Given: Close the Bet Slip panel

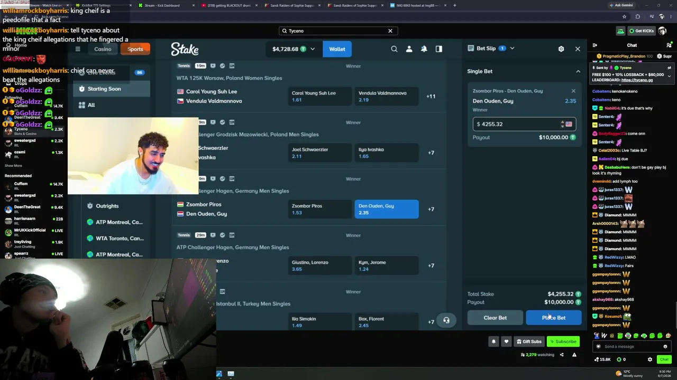Looking at the screenshot, I should pos(578,49).
